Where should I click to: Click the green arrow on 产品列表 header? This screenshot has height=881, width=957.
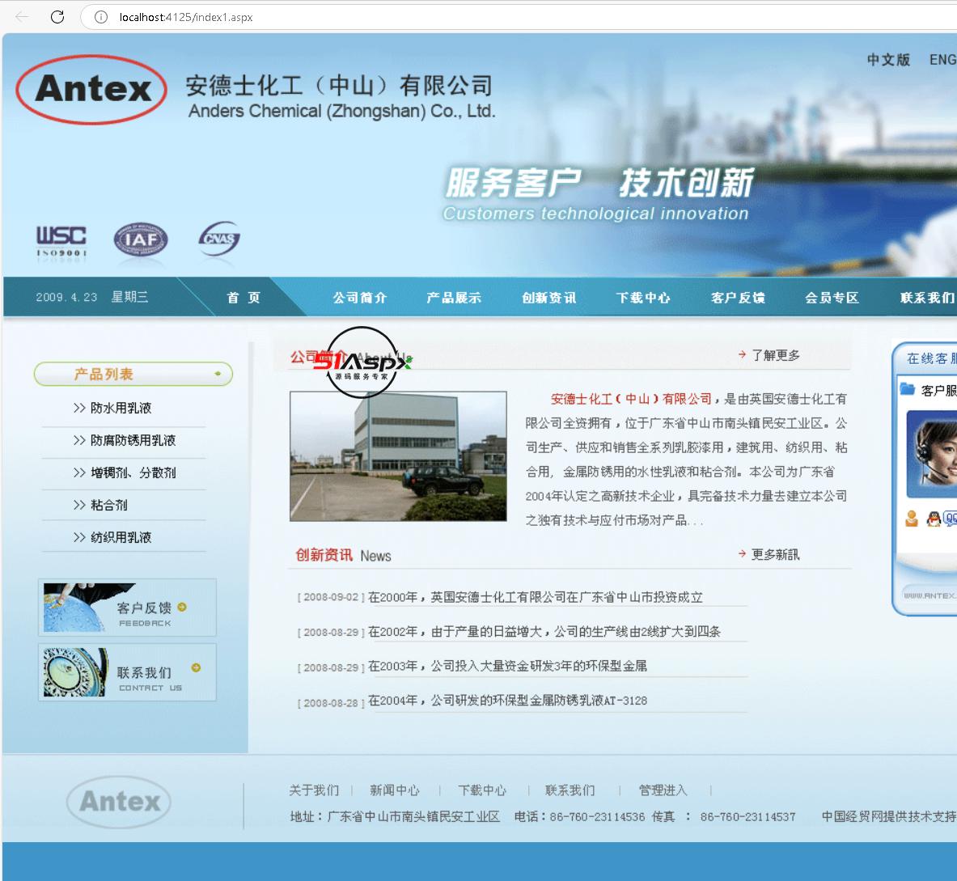click(x=218, y=374)
